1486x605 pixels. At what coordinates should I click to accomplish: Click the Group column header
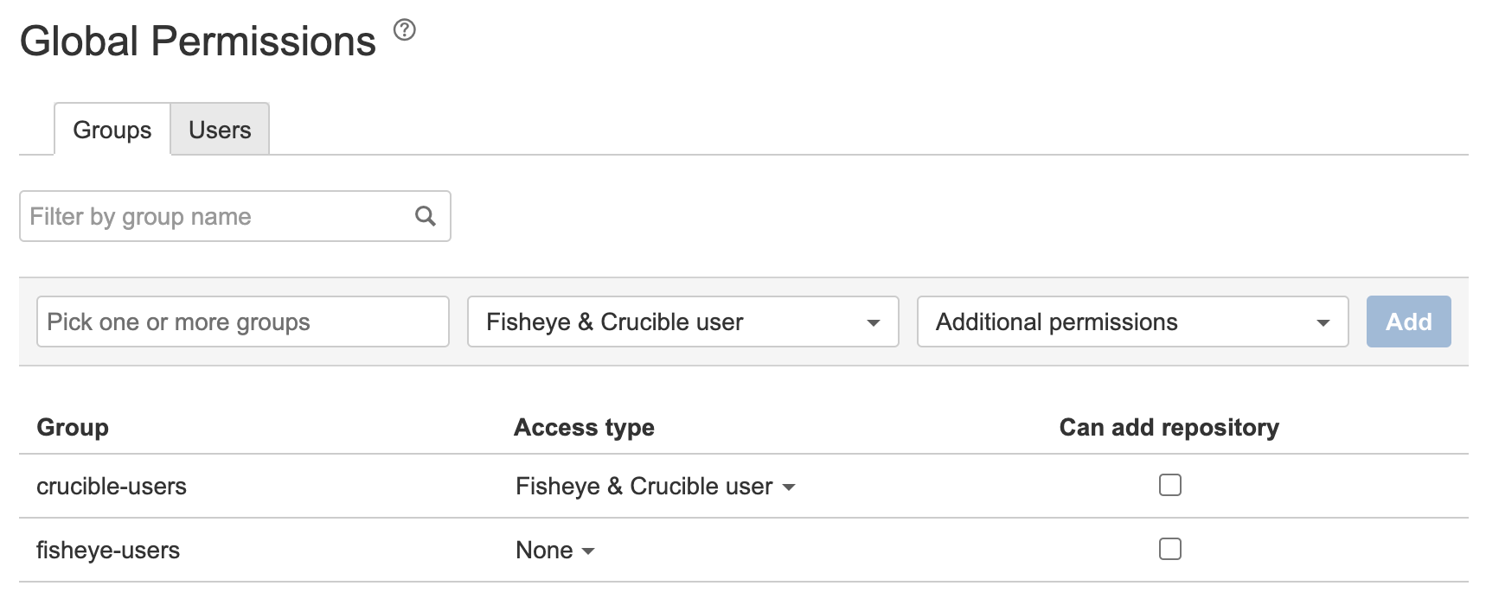[73, 427]
